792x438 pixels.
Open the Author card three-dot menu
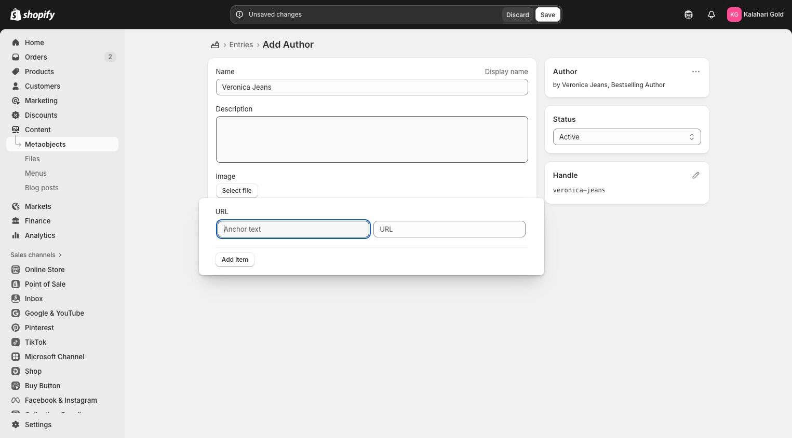tap(695, 72)
